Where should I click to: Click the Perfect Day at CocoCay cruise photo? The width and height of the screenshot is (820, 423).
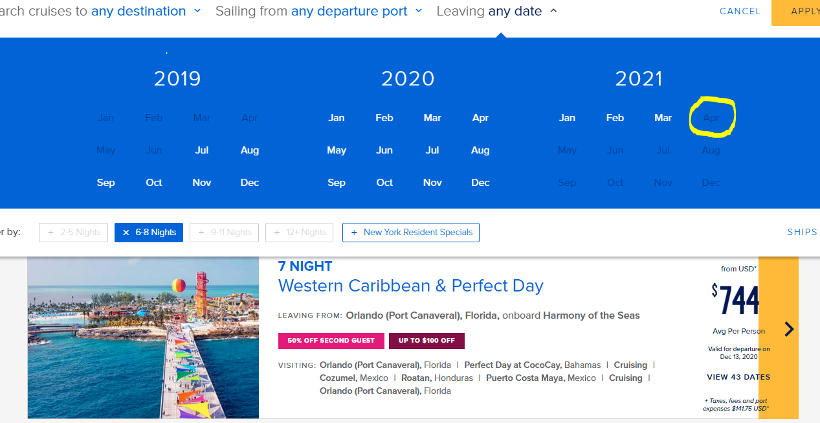pyautogui.click(x=143, y=337)
